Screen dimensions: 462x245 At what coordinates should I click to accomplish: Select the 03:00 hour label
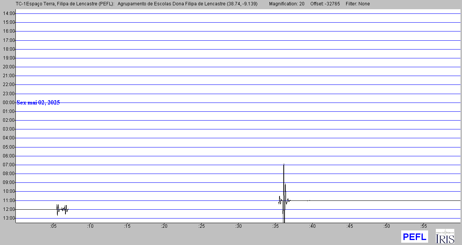[8, 129]
